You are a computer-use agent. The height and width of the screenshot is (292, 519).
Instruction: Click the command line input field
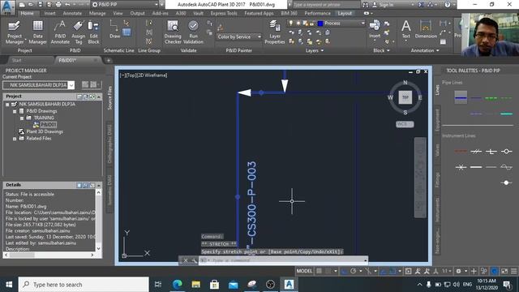click(x=283, y=260)
